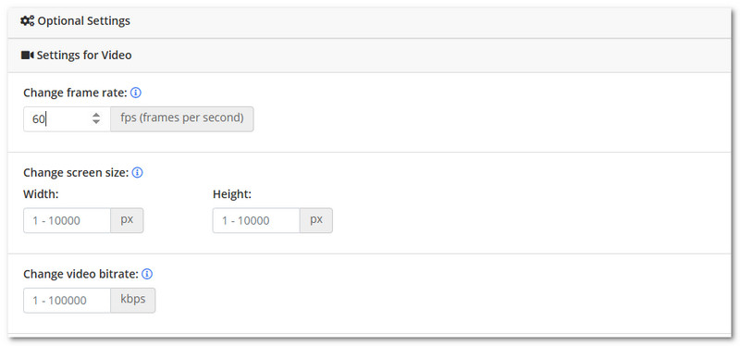
Task: Open the frame rate info tooltip icon
Action: 135,93
